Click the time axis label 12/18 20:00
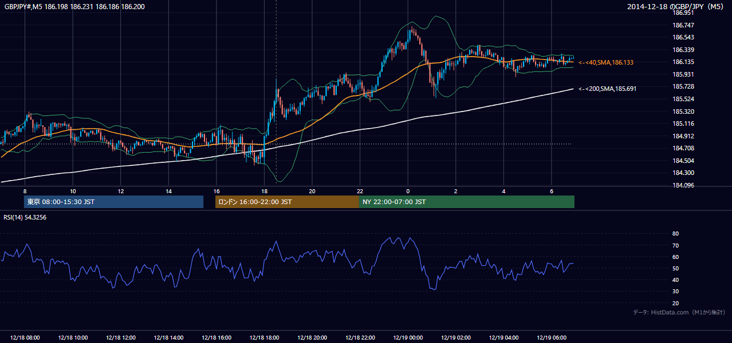Viewport: 732px width, 343px height. coord(312,338)
